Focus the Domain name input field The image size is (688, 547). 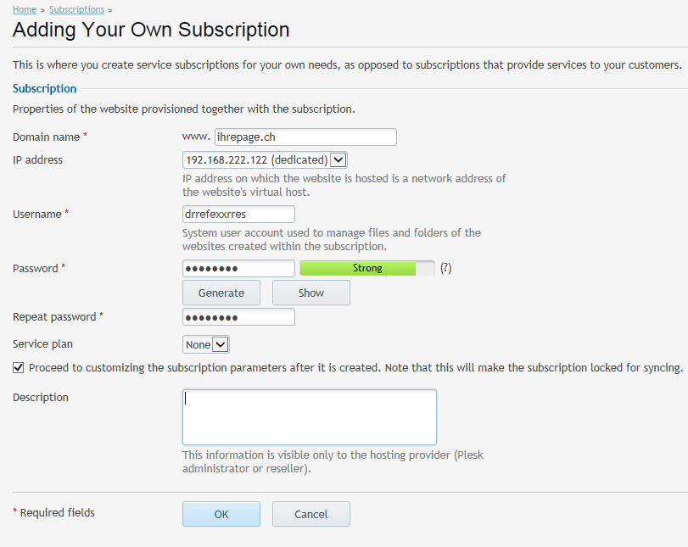pyautogui.click(x=305, y=137)
